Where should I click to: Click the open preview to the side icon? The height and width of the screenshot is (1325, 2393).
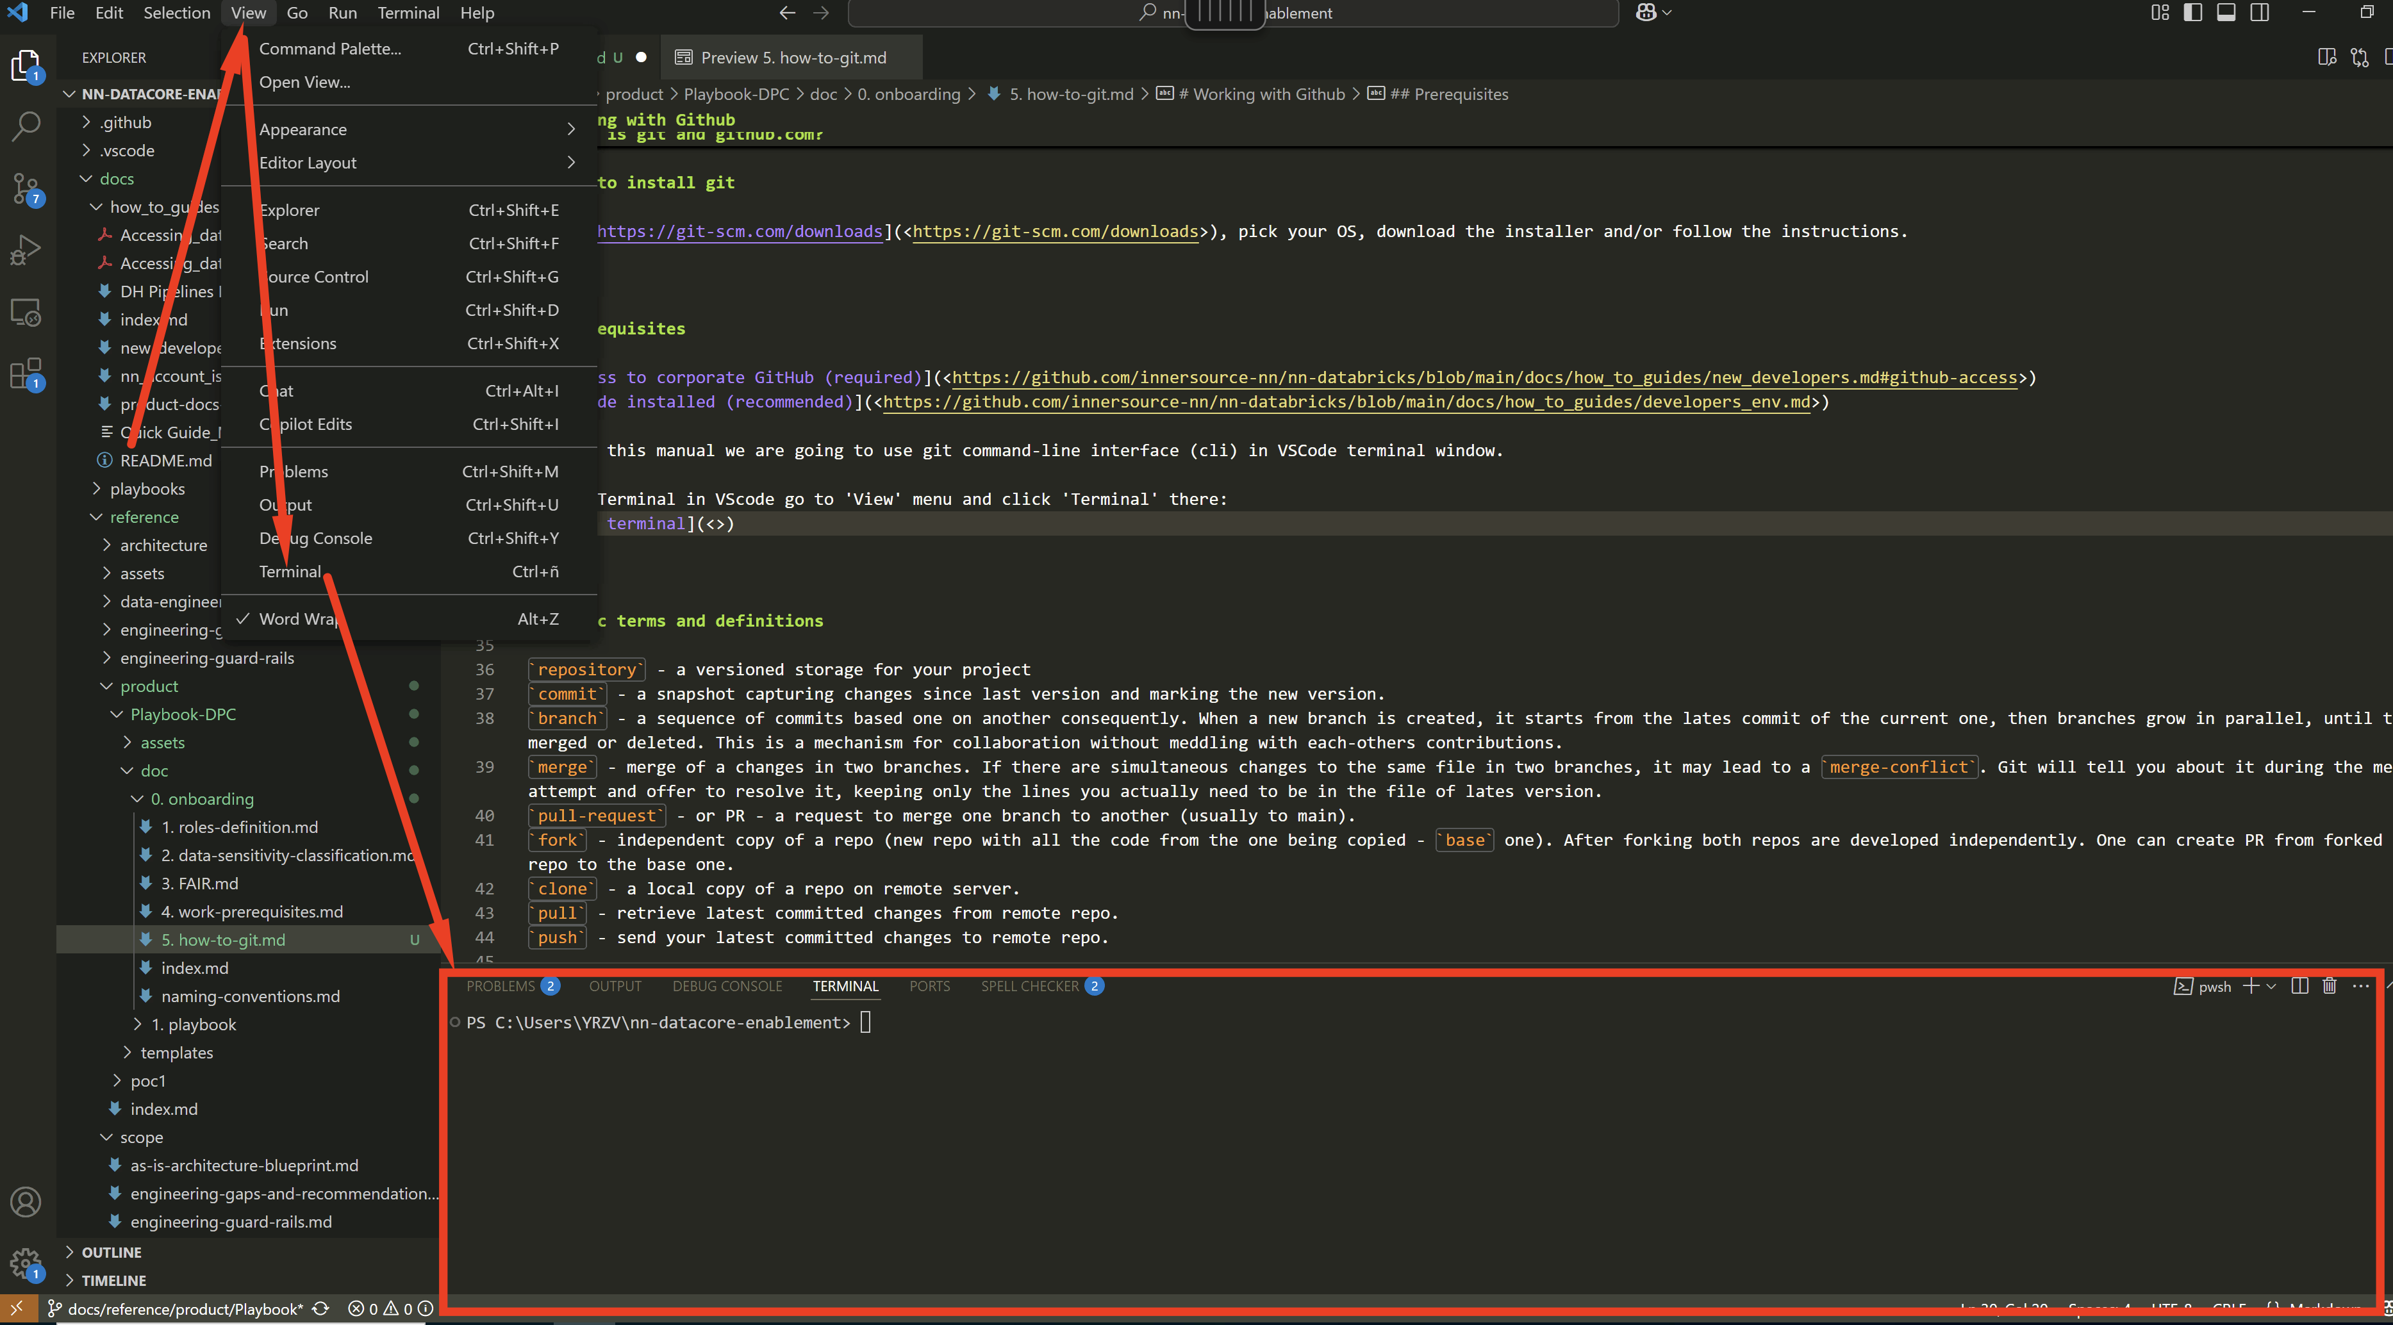(2326, 58)
